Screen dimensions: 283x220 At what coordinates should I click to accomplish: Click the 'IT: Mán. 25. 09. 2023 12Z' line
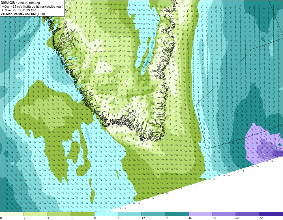pos(18,10)
